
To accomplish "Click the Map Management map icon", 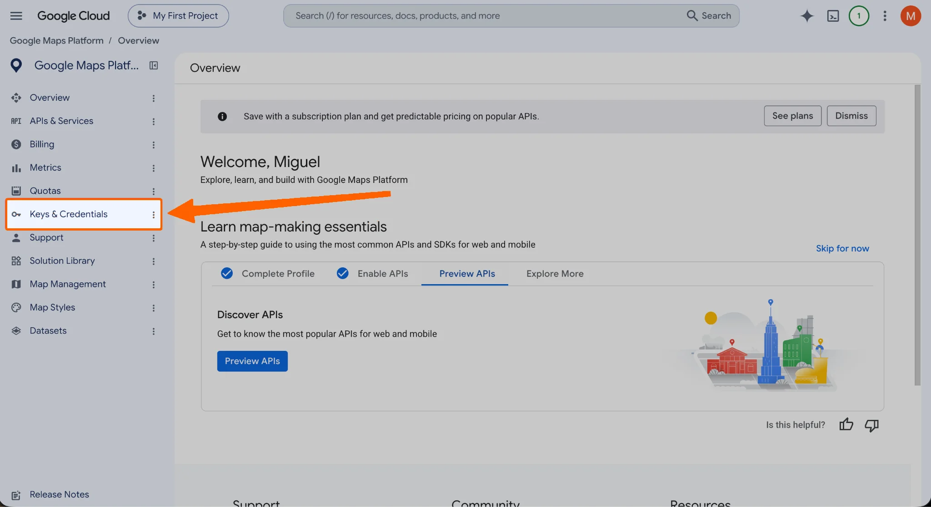I will tap(16, 284).
